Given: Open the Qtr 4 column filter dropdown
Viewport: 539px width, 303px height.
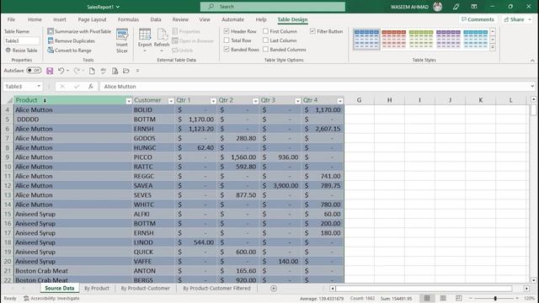Looking at the screenshot, I should (x=340, y=101).
